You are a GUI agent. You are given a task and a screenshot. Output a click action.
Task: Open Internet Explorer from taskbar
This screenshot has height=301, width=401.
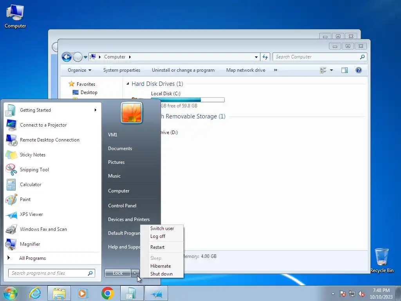tap(35, 293)
